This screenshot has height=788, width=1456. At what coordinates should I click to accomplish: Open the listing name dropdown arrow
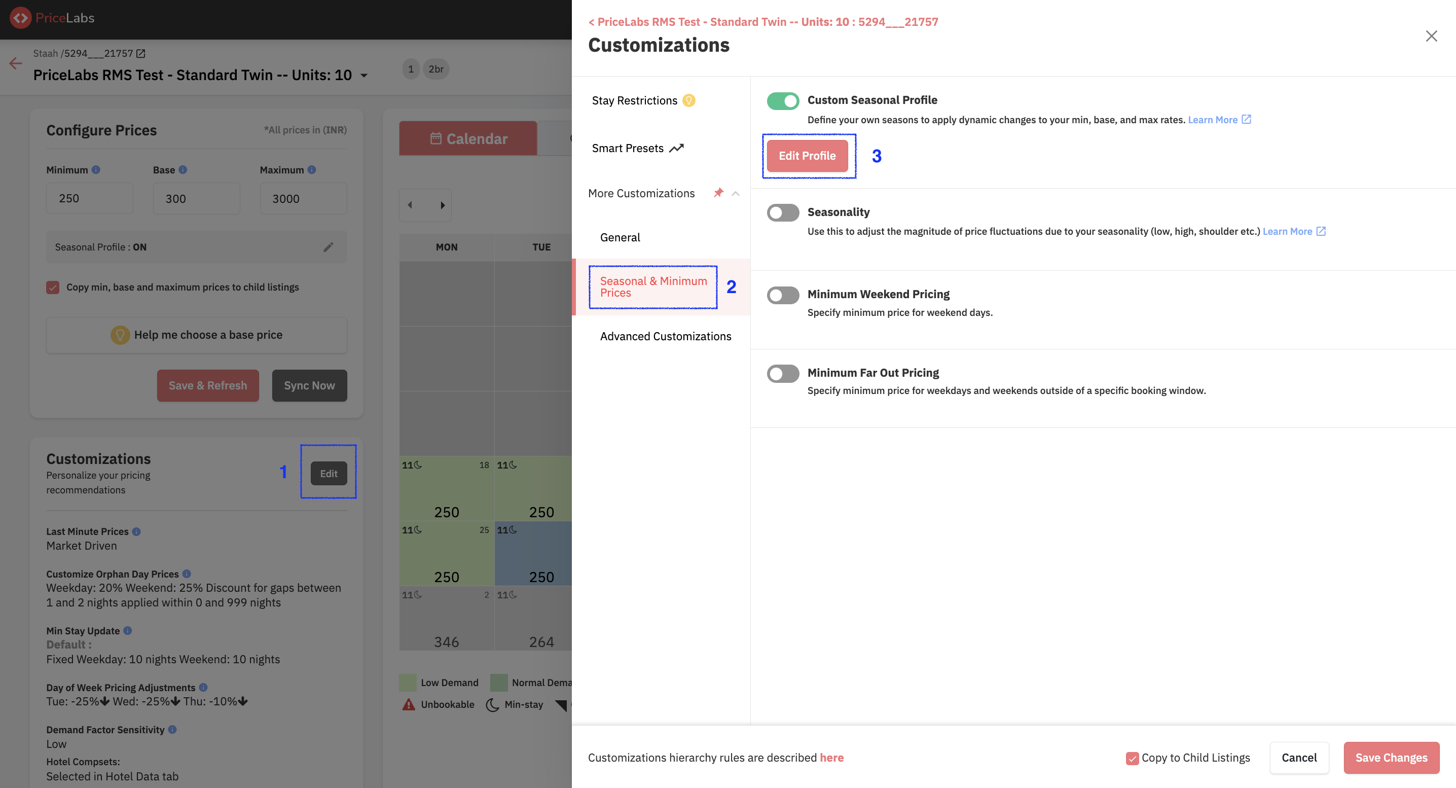[364, 76]
